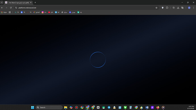Open a new tab with plus button
Screen dimensions: 196x110
coord(35,3)
